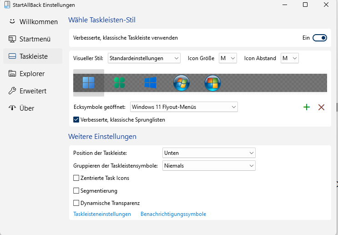The width and height of the screenshot is (338, 235).
Task: Open the Visueller Stil dropdown
Action: (x=144, y=58)
